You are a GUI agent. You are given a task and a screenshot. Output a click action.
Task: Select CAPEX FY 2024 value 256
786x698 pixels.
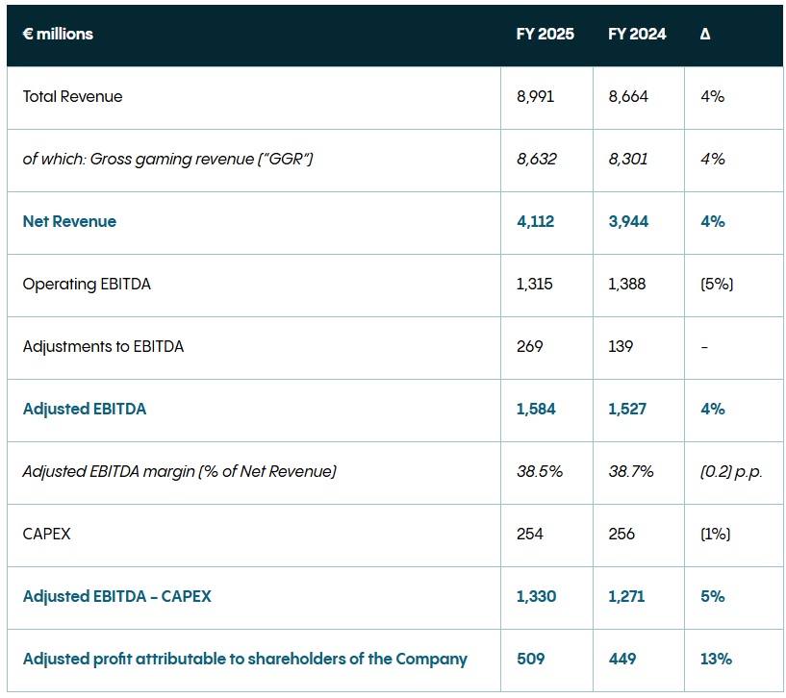(621, 534)
